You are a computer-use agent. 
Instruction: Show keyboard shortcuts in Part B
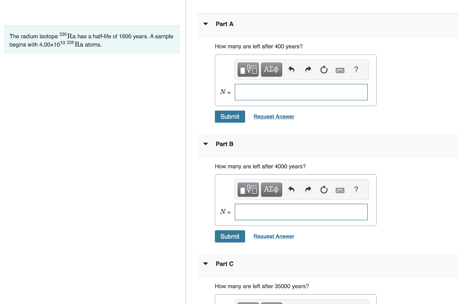340,190
